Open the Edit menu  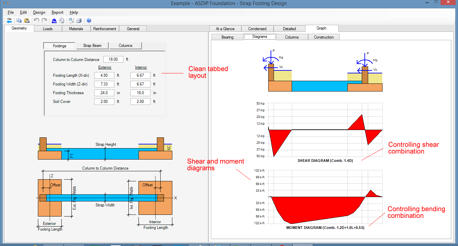[23, 12]
